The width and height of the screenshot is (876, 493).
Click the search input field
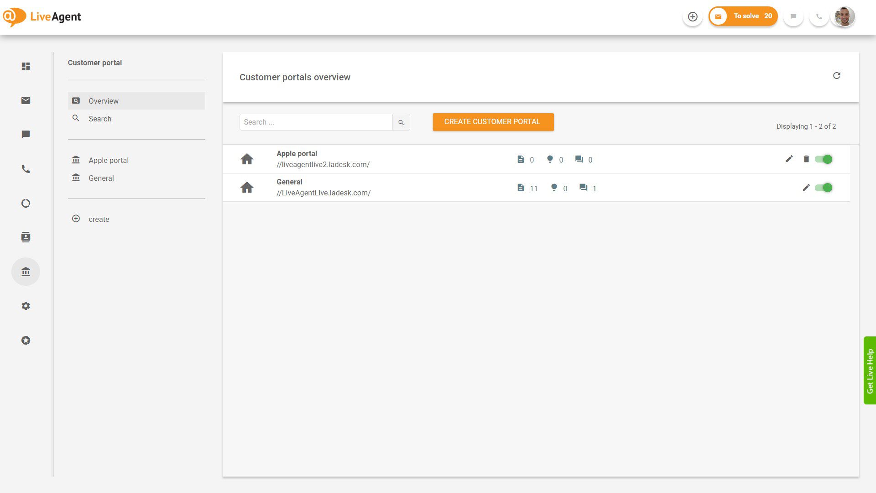click(316, 122)
